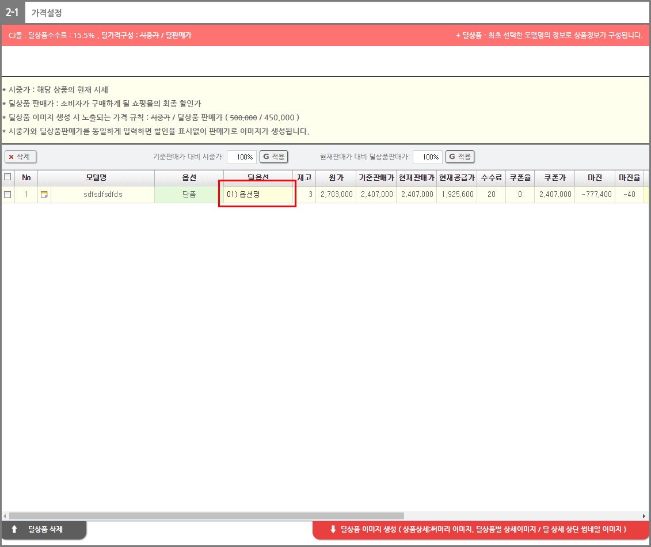Apply the 시중가 percentage with 적용 button

coord(274,157)
